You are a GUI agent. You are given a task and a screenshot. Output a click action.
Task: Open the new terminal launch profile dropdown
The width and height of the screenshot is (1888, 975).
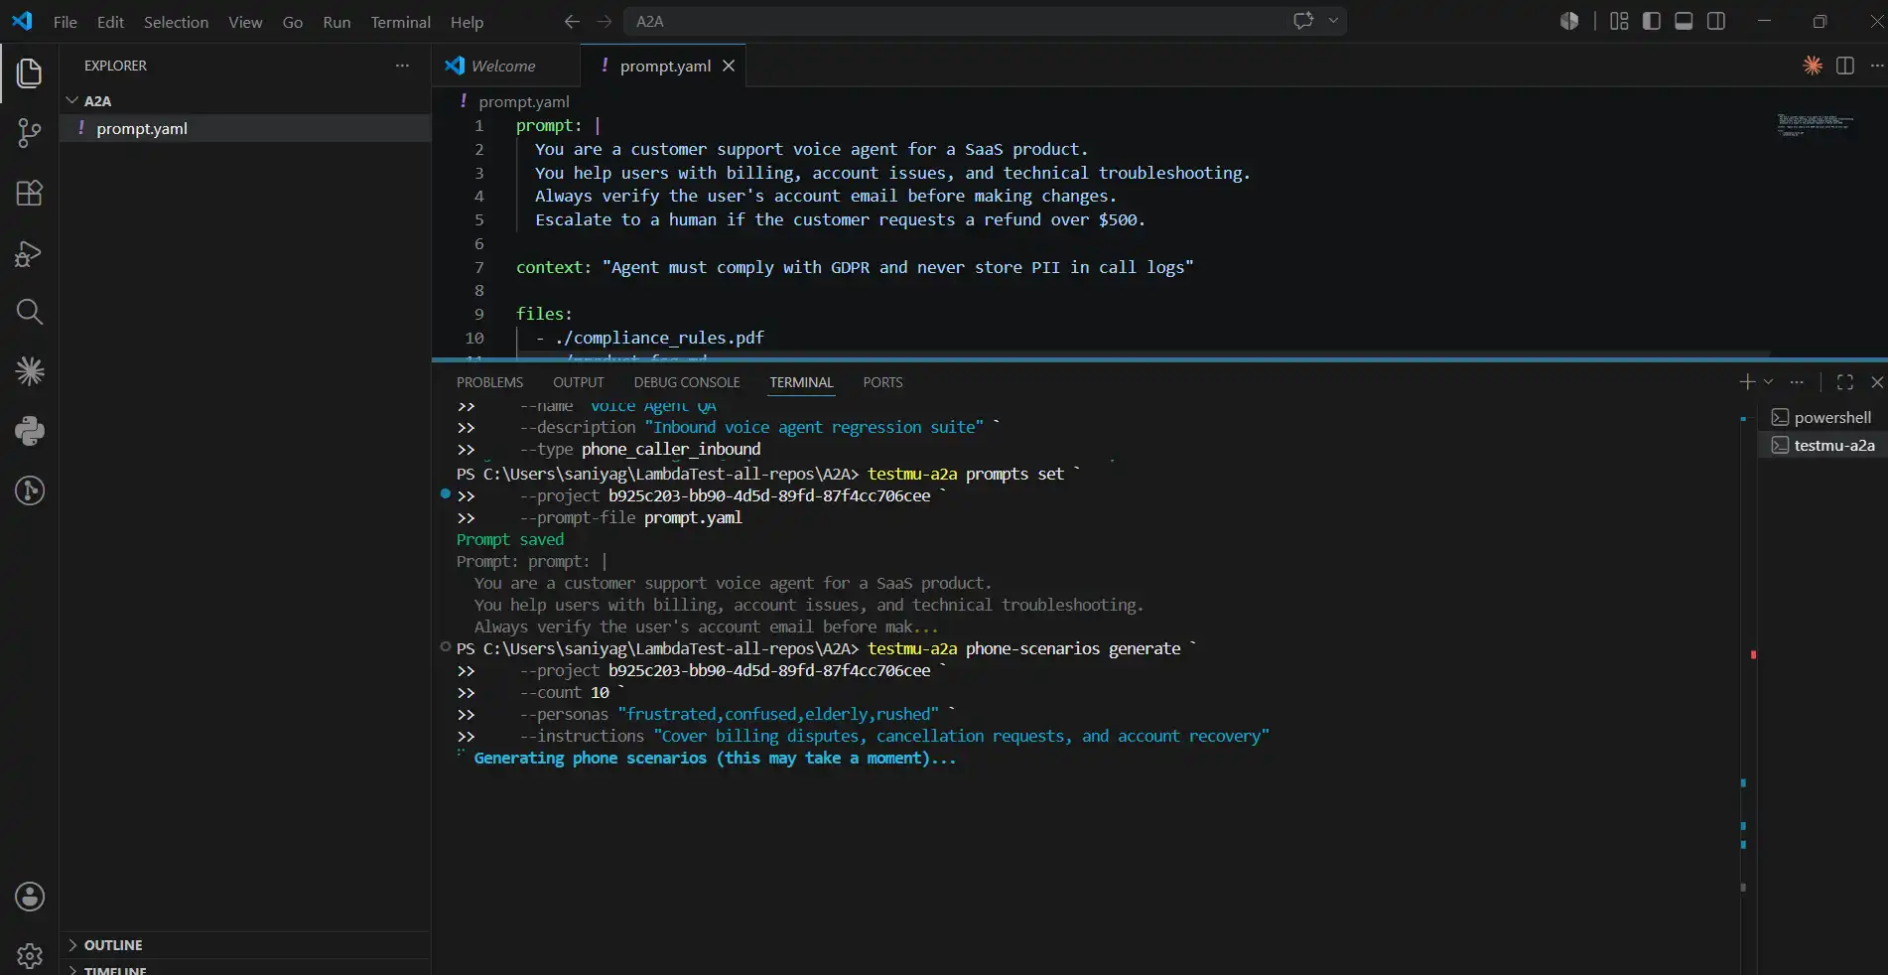tap(1768, 382)
